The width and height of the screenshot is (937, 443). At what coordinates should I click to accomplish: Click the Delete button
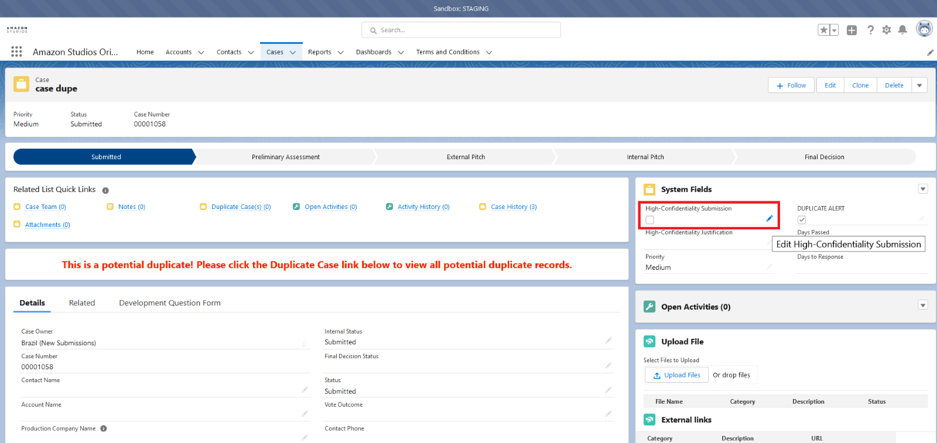coord(894,85)
